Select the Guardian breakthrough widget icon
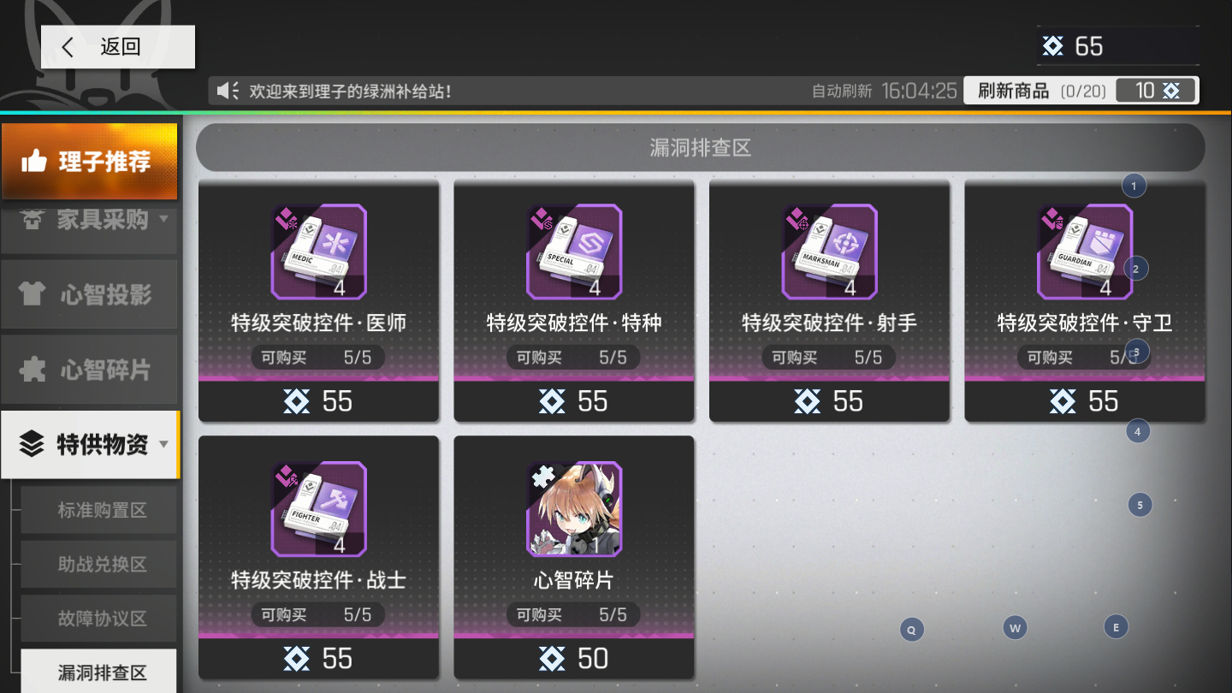This screenshot has height=693, width=1232. pyautogui.click(x=1085, y=252)
